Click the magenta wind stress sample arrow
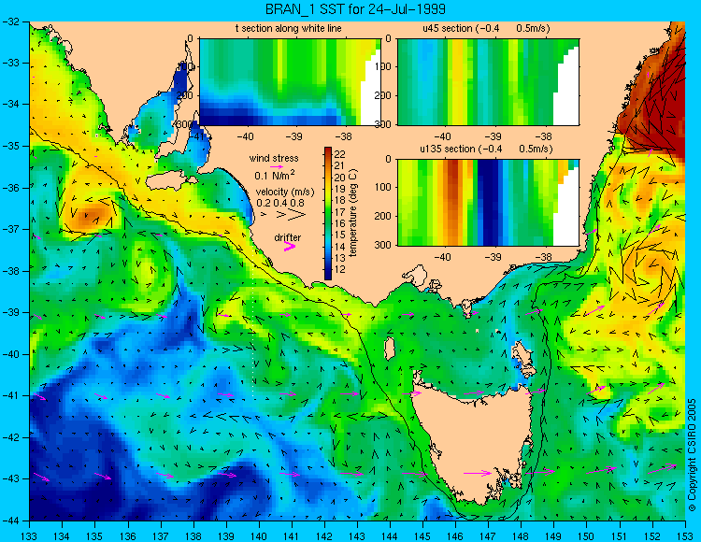The width and height of the screenshot is (701, 542). 278,166
